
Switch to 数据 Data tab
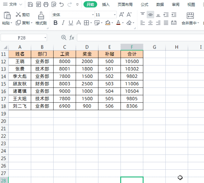[160, 5]
